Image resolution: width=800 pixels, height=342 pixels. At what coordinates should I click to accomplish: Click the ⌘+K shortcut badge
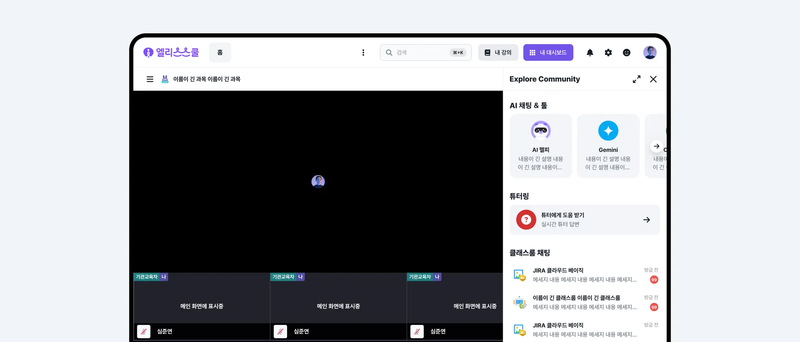click(458, 52)
